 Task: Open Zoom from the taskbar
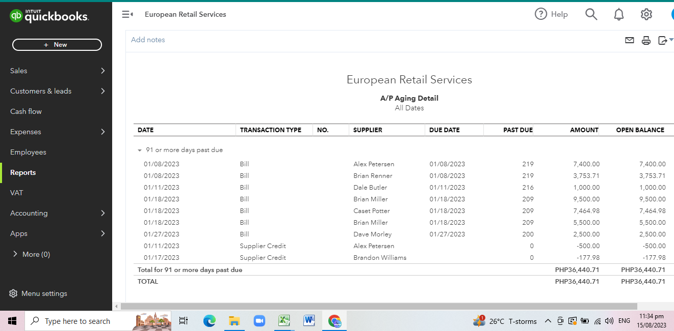coord(260,321)
